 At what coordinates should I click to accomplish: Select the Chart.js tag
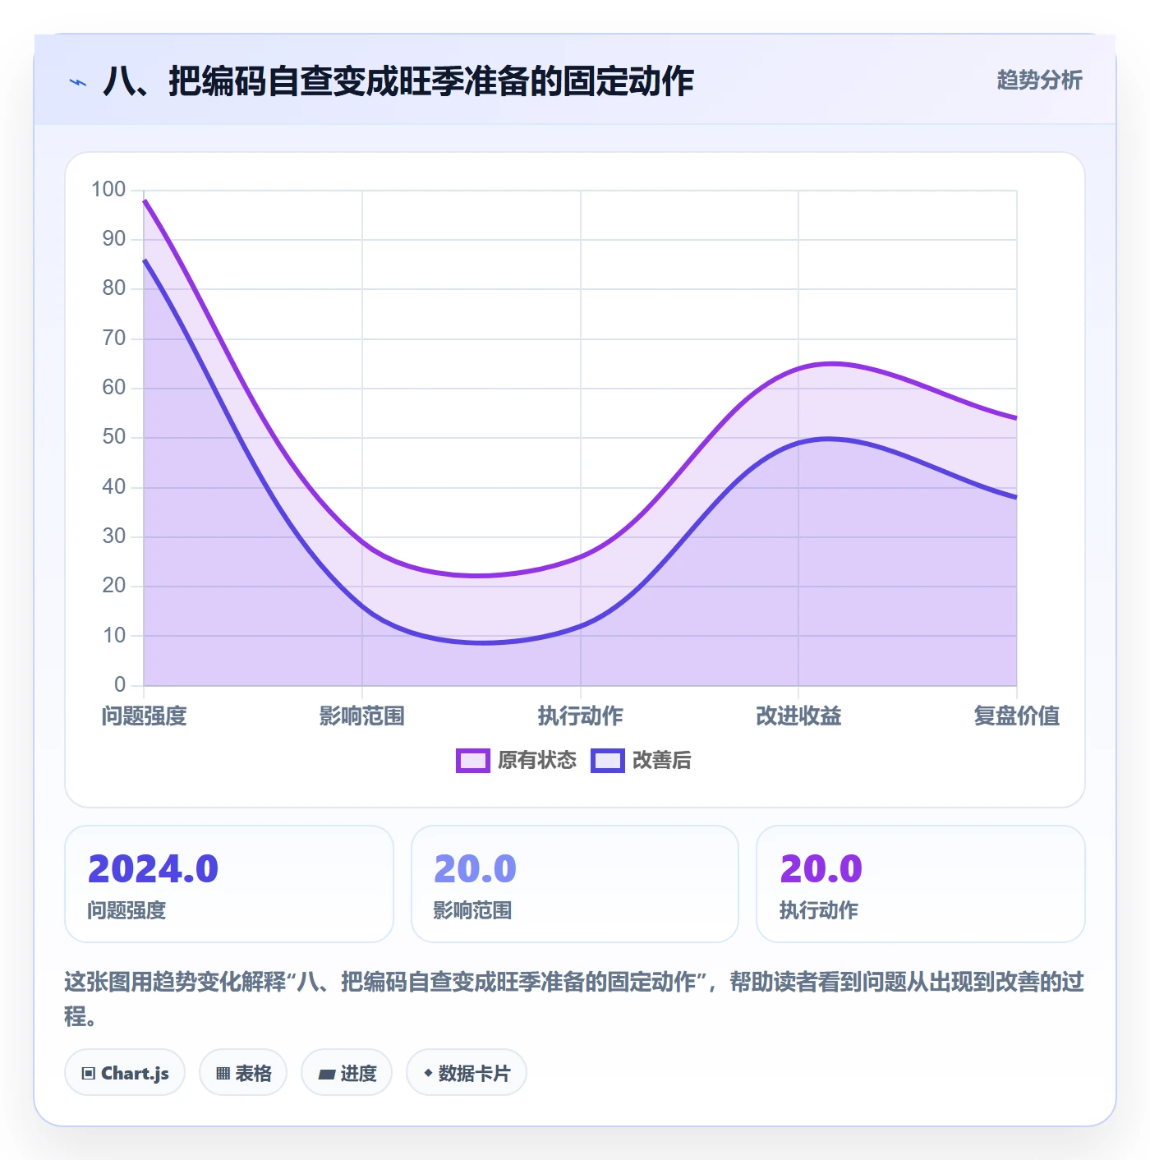pos(125,1073)
